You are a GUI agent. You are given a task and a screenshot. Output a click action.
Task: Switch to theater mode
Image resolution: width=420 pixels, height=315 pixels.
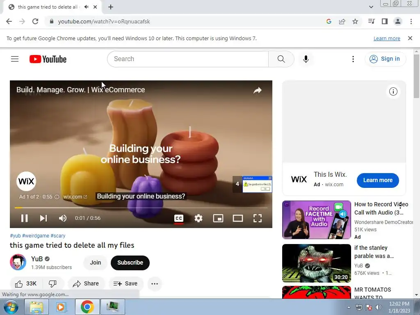pyautogui.click(x=238, y=218)
